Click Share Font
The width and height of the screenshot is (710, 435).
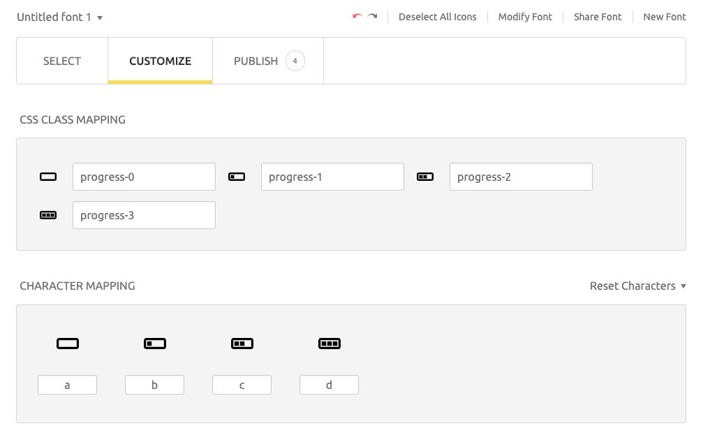597,16
